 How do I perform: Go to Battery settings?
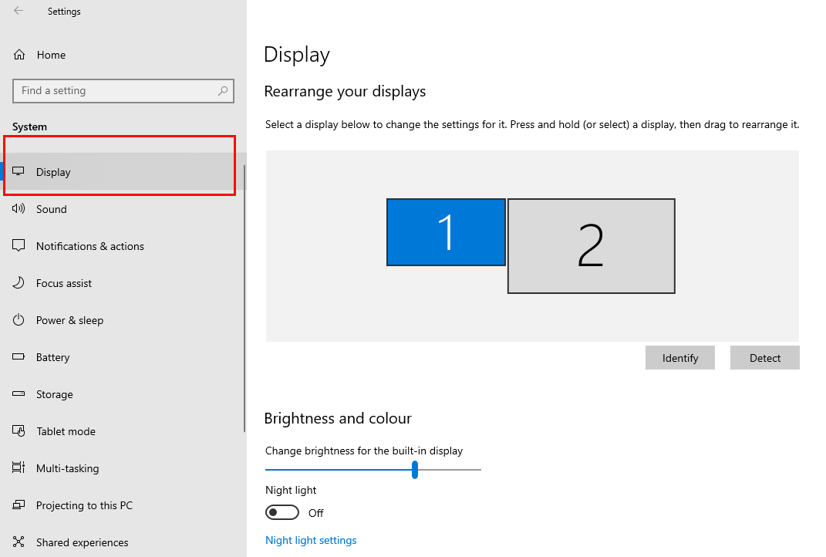pos(123,357)
